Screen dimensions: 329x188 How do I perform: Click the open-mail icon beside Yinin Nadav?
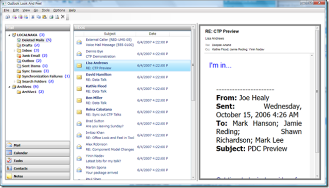pos(79,158)
